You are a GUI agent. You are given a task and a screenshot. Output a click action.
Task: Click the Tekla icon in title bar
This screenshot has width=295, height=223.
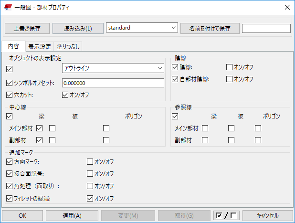coord(8,7)
